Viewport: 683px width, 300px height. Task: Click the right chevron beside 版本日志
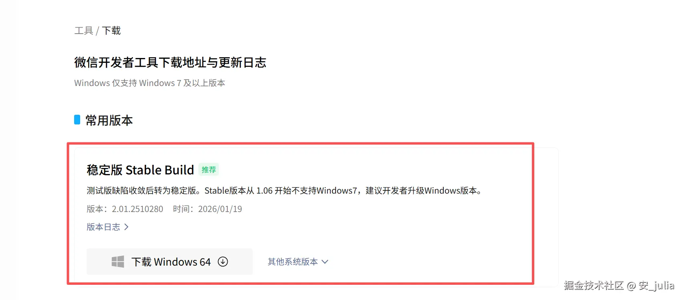coord(126,227)
